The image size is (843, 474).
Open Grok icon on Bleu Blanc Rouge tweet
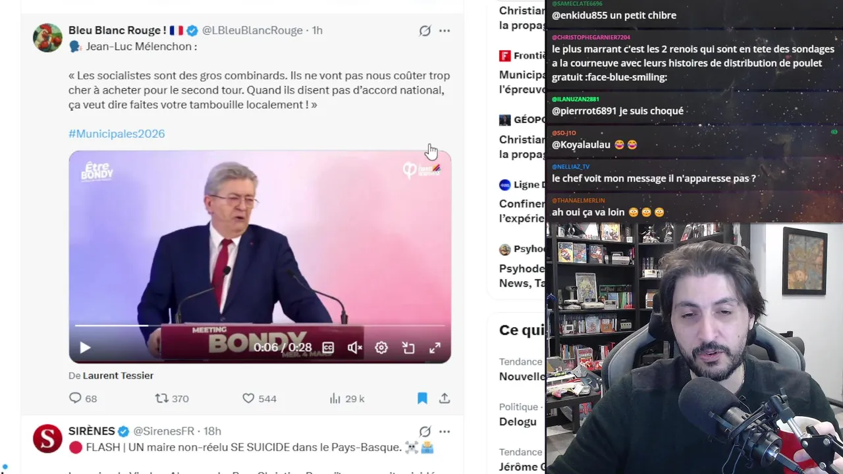click(x=425, y=30)
